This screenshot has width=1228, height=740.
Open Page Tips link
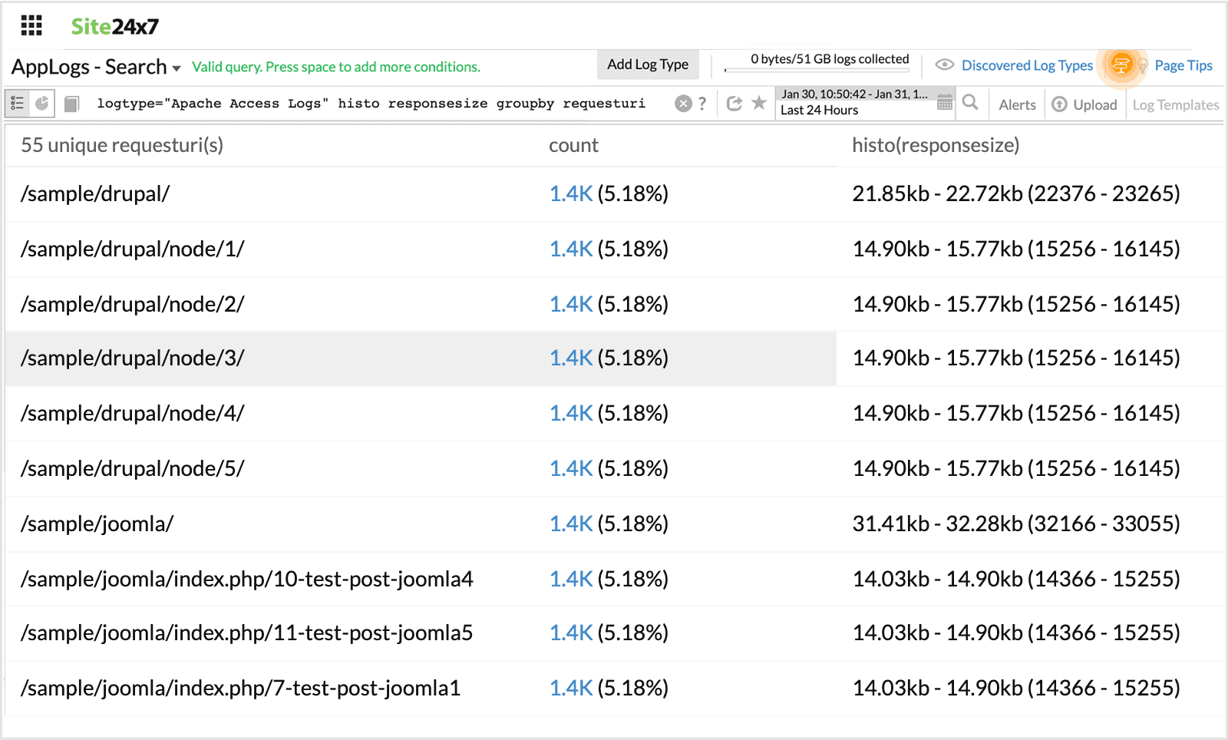[x=1183, y=65]
